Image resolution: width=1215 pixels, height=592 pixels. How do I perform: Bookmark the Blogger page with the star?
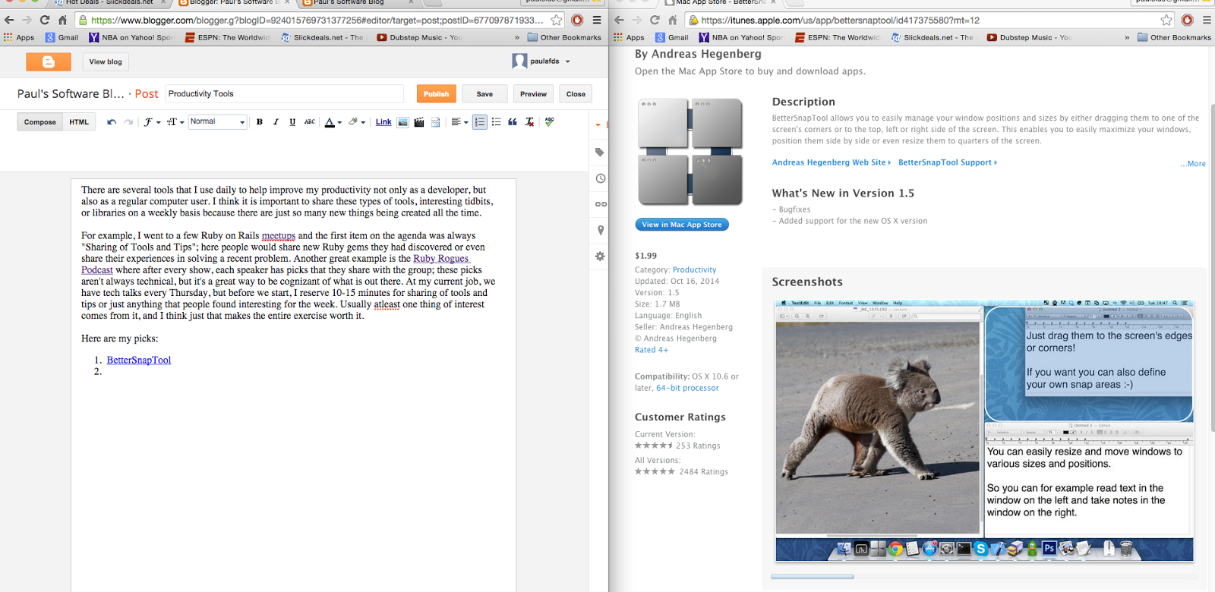tap(557, 20)
